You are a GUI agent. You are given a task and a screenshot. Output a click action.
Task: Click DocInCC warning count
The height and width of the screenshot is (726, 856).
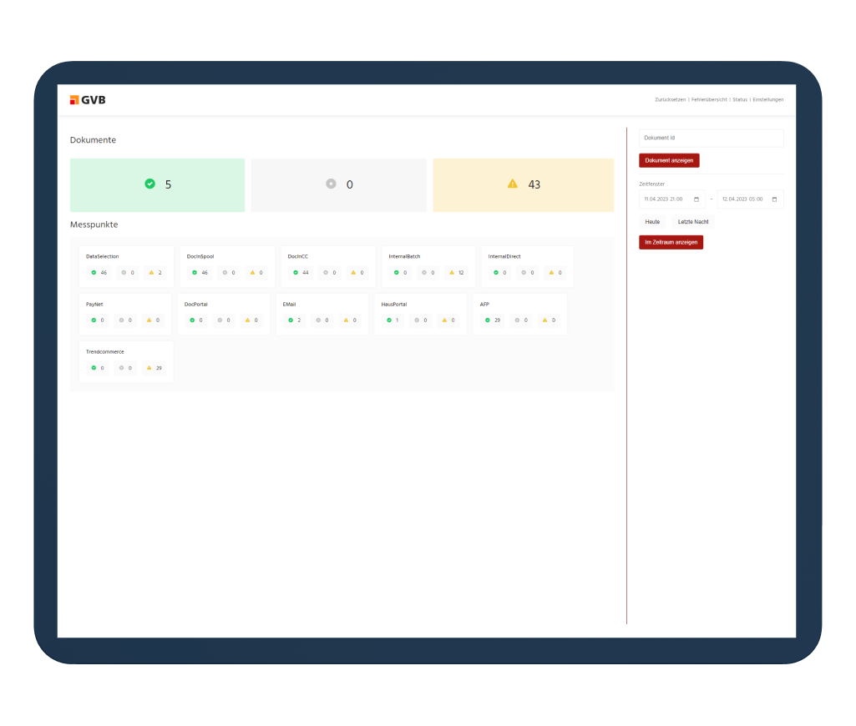pyautogui.click(x=357, y=273)
